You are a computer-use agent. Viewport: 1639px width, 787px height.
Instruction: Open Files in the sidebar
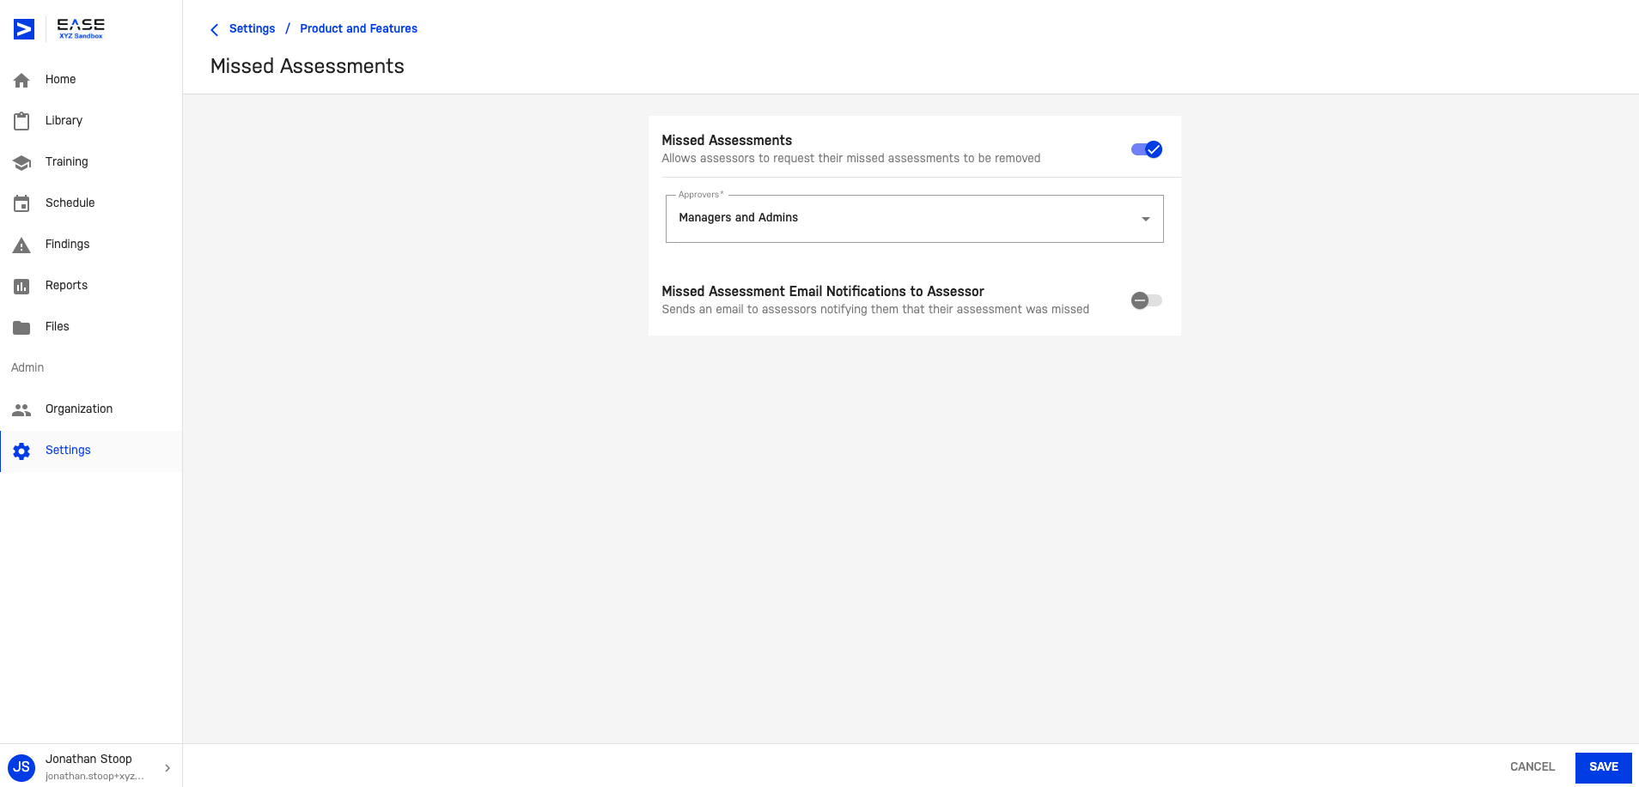[91, 327]
